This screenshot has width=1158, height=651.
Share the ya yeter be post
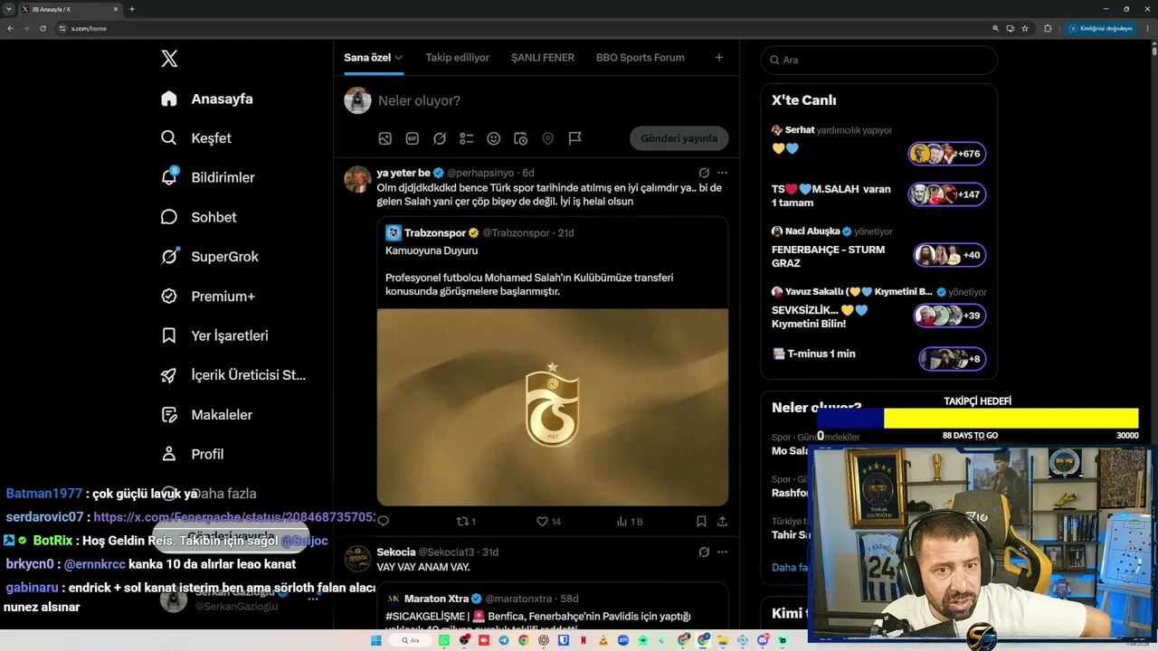point(722,521)
